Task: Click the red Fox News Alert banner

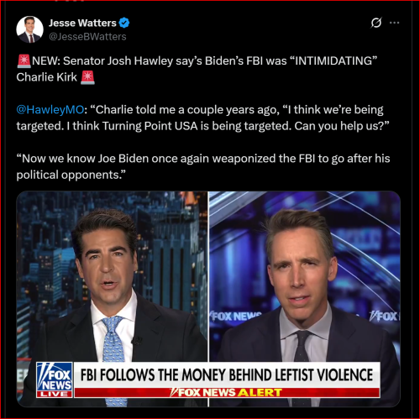Action: point(227,392)
